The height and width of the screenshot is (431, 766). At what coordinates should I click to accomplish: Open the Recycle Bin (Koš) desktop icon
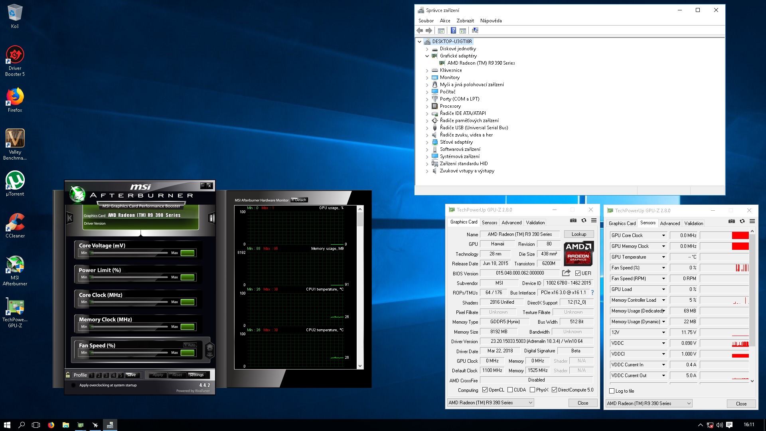(x=15, y=16)
